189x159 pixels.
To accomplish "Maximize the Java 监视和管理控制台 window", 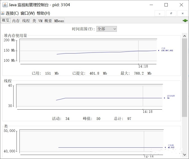I will tap(166, 5).
